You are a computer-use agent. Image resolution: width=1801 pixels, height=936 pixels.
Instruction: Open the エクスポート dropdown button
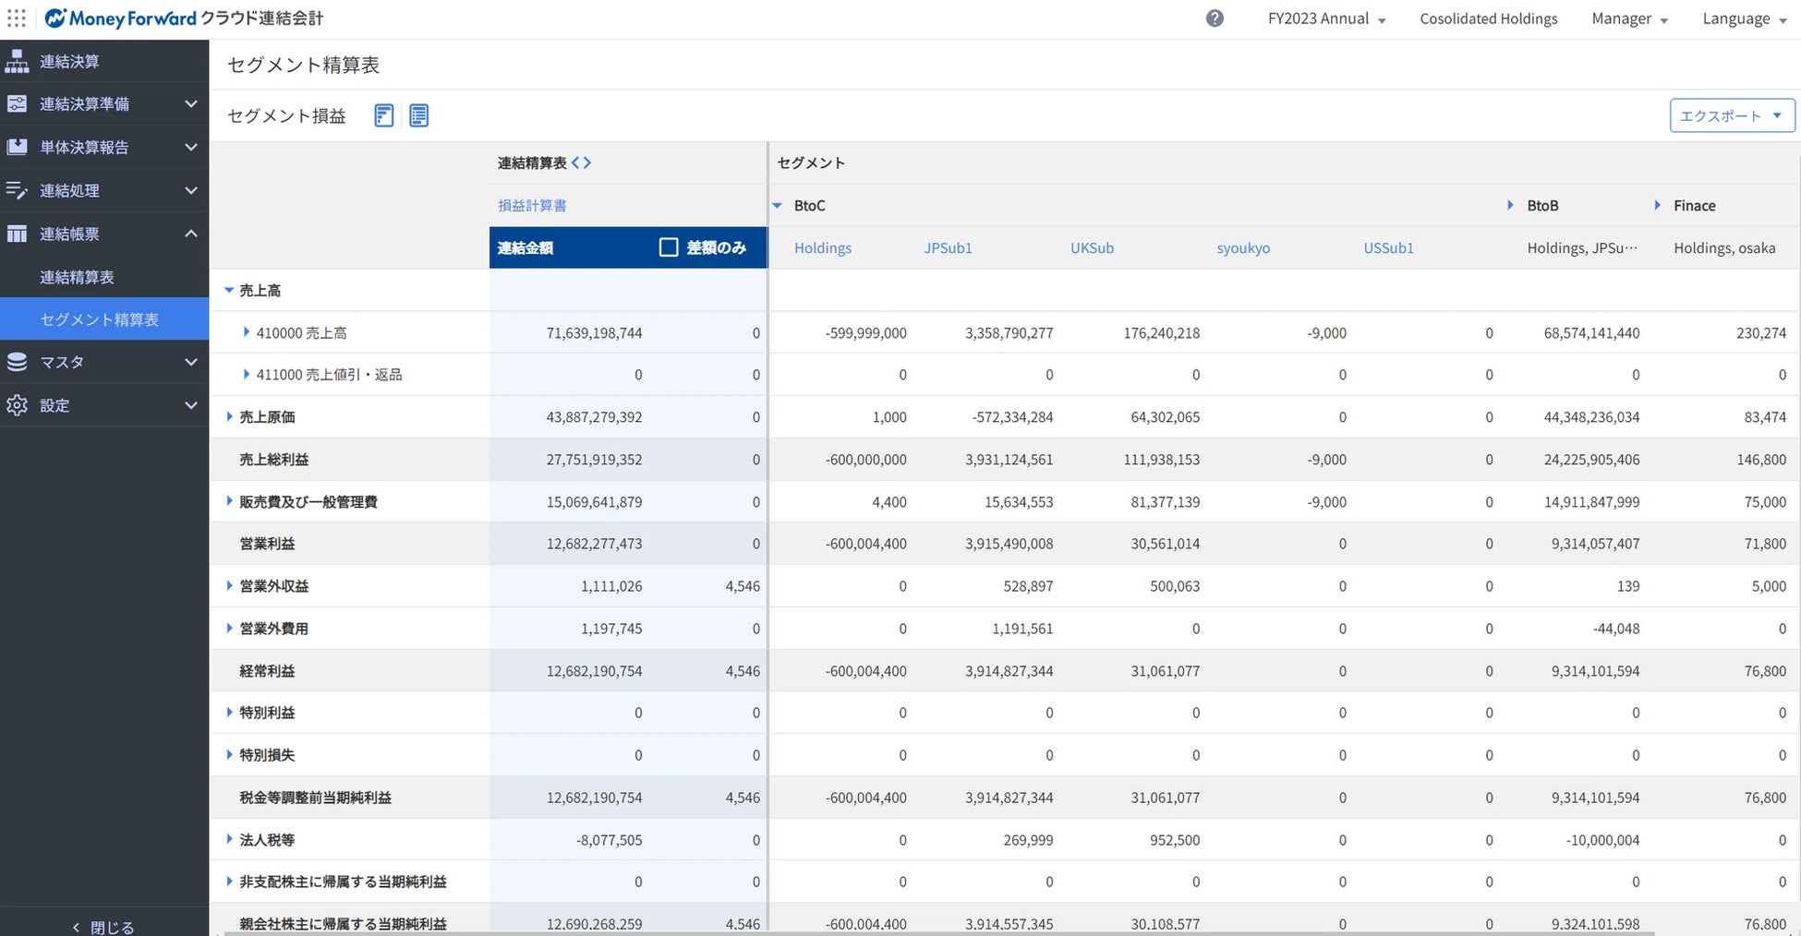tap(1731, 116)
